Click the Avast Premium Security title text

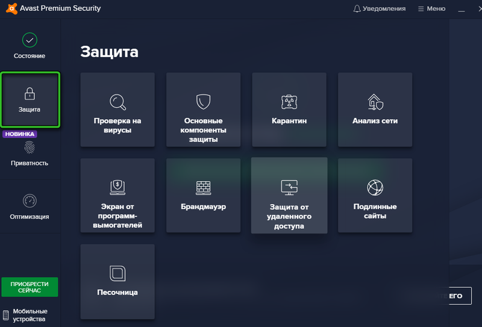(60, 8)
